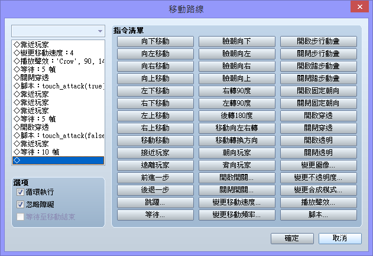Add the 向右移動 command
Screen dimensions: 373x256
pos(155,66)
